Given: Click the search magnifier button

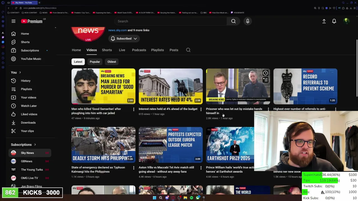Looking at the screenshot, I should click(x=233, y=21).
